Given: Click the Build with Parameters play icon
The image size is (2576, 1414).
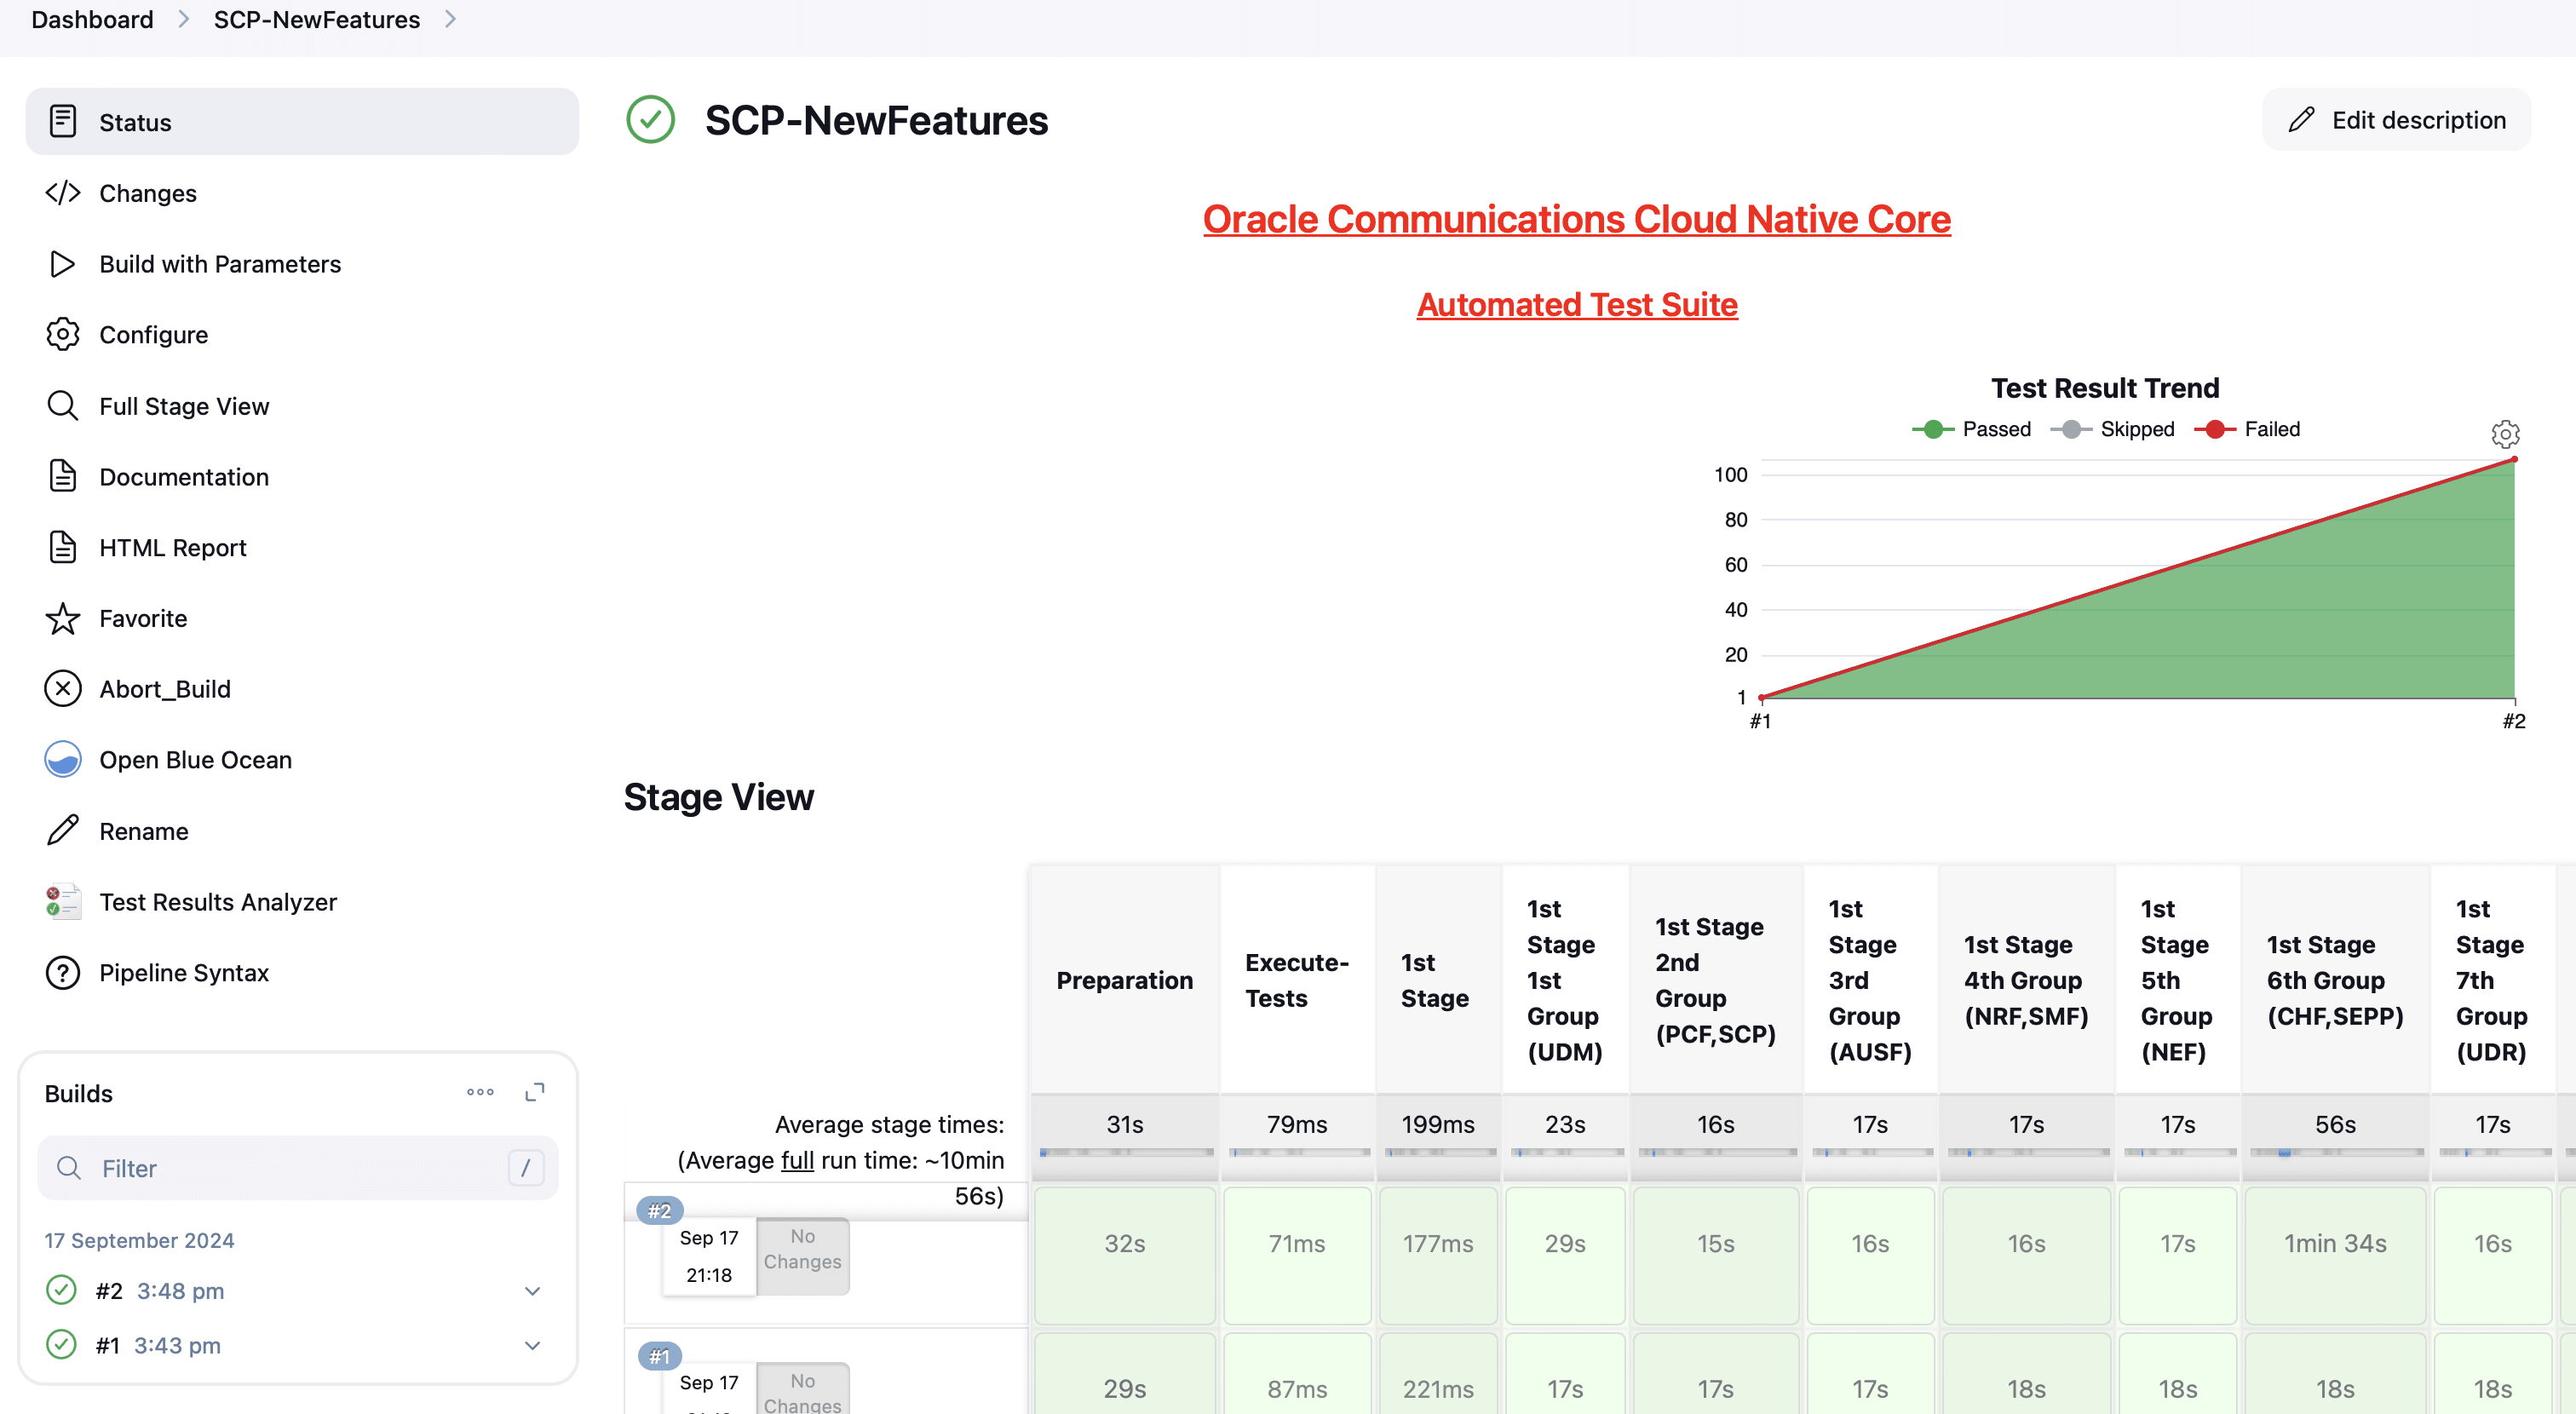Looking at the screenshot, I should (62, 264).
